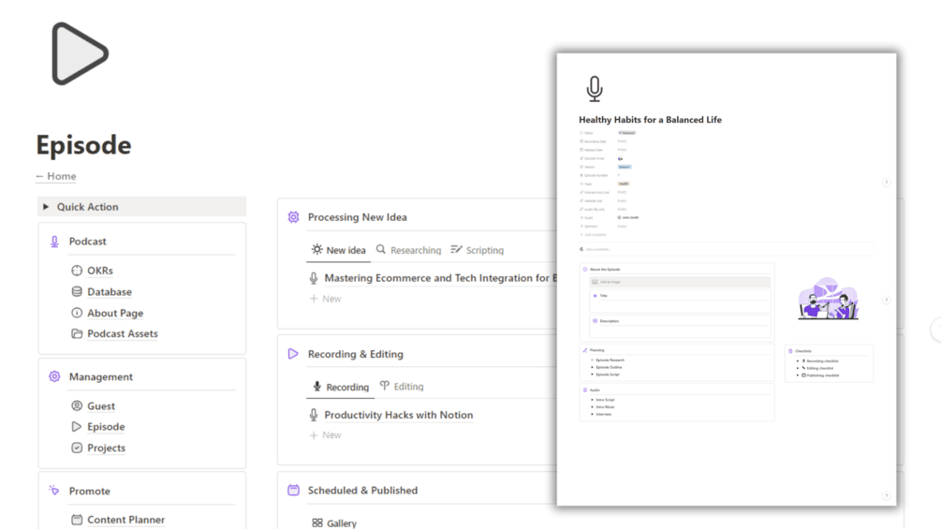Click the Episode page heading
The height and width of the screenshot is (529, 941).
(x=83, y=145)
